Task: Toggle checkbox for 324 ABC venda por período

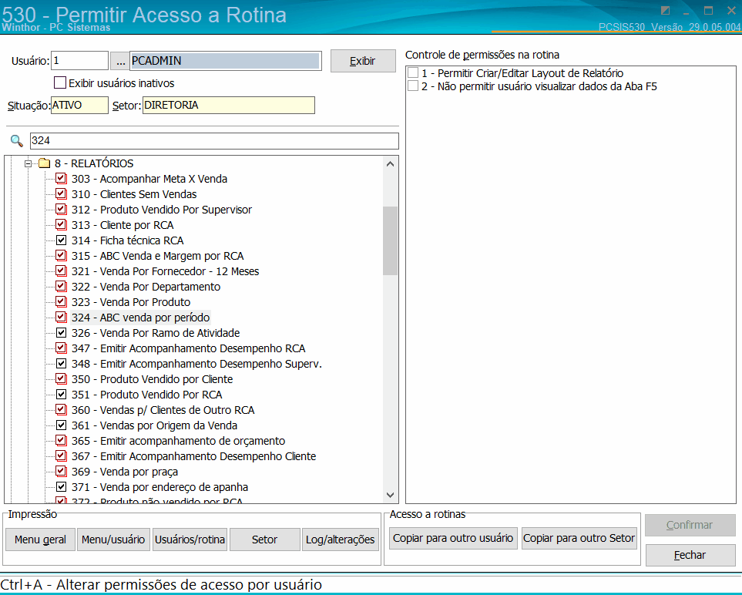Action: (x=61, y=317)
